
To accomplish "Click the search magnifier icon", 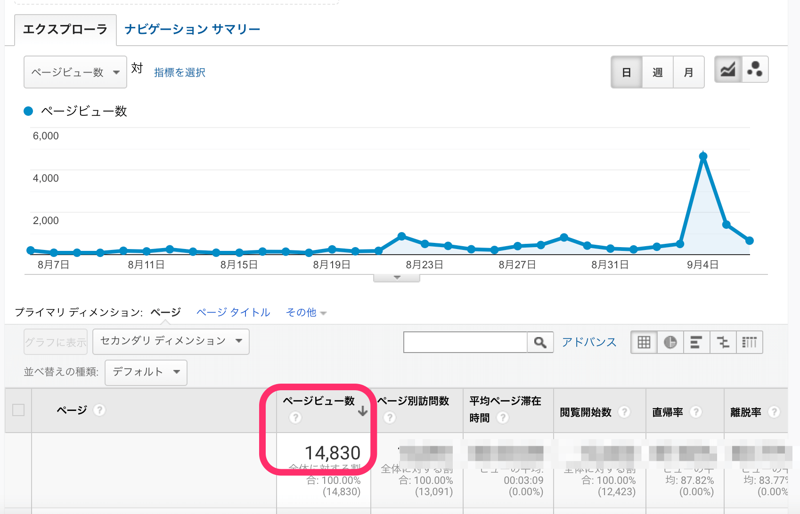I will point(540,342).
